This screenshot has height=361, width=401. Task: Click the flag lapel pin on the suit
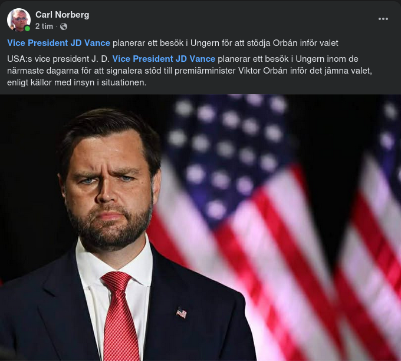[x=182, y=313]
